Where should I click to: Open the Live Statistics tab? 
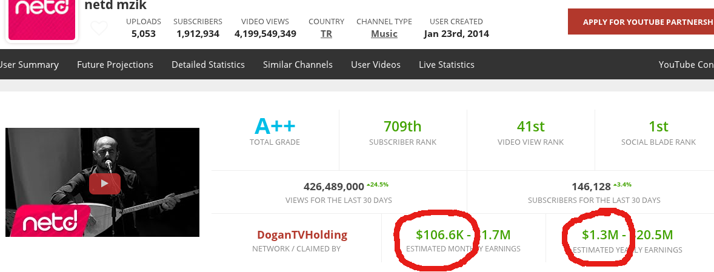[447, 65]
